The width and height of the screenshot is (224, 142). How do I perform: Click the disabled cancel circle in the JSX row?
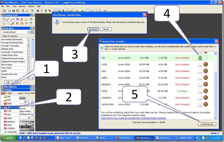(x=206, y=58)
